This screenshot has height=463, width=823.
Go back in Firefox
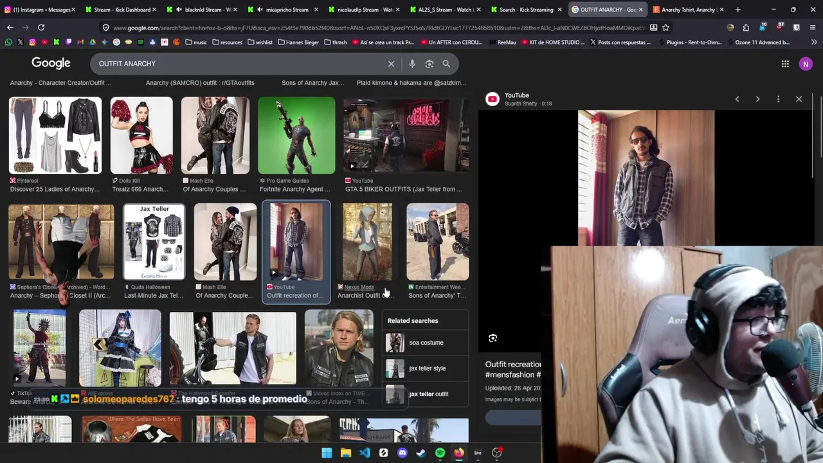coord(10,28)
